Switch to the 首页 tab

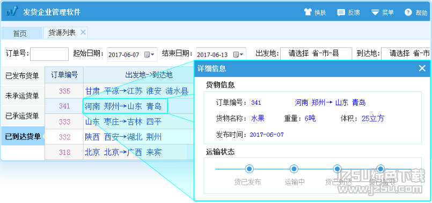22,33
